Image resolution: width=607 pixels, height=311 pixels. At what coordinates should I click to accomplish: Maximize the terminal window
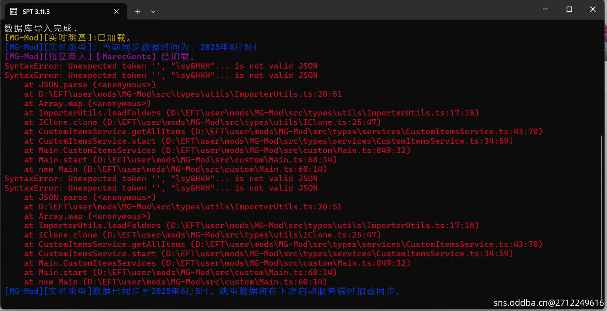click(569, 9)
